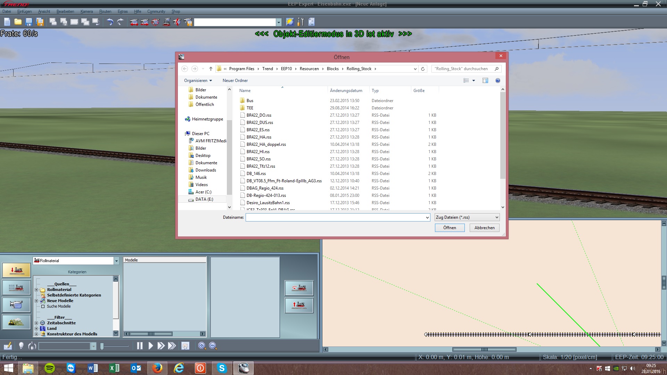
Task: Click the Abbrechen button
Action: pos(484,228)
